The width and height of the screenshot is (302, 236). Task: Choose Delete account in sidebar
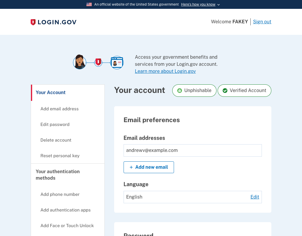[x=56, y=140]
